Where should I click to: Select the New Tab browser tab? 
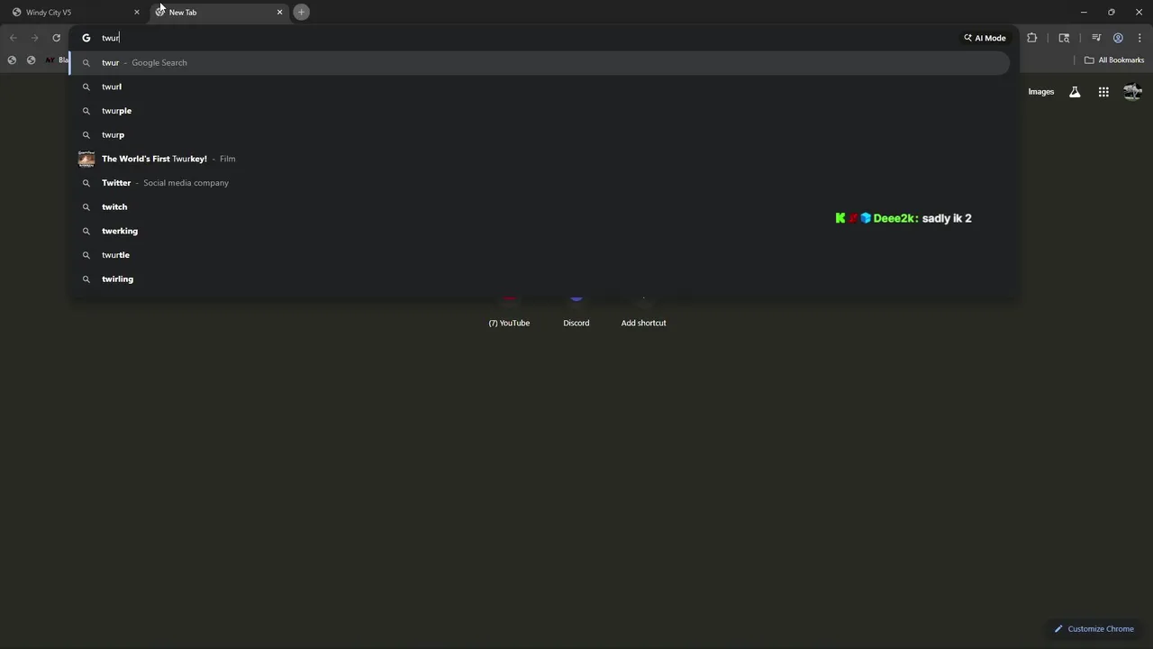[219, 12]
